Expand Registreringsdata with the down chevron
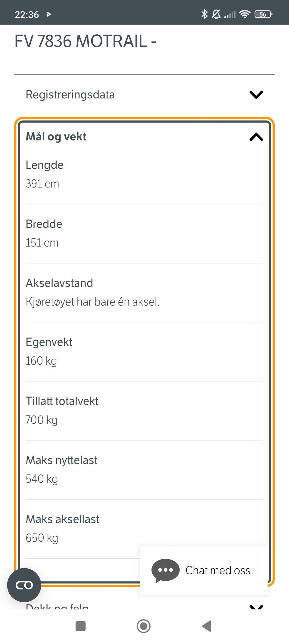Image resolution: width=289 pixels, height=643 pixels. 256,95
